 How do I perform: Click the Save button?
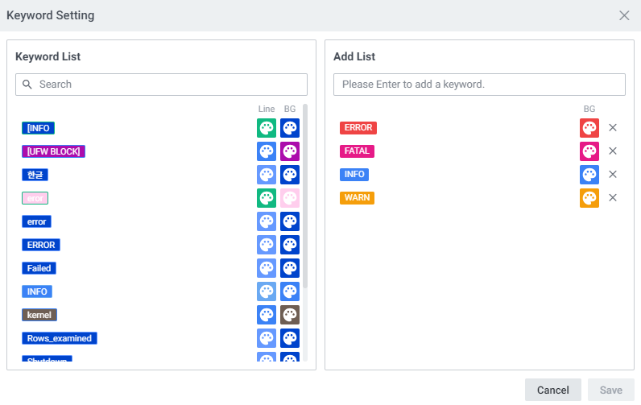610,391
